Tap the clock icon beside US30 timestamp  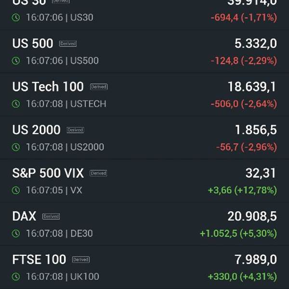tap(16, 17)
